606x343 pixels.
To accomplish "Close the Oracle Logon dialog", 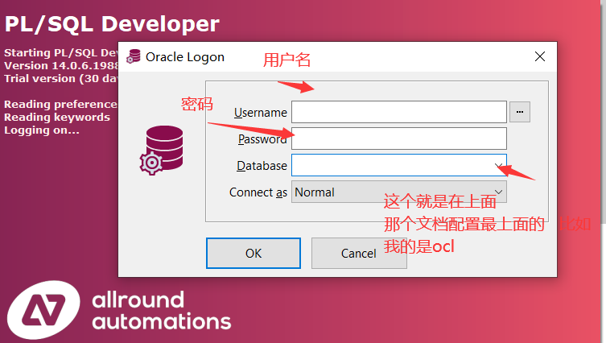I will [539, 56].
